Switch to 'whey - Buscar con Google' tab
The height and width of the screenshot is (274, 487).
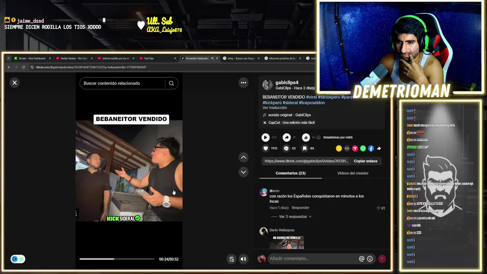click(x=241, y=58)
